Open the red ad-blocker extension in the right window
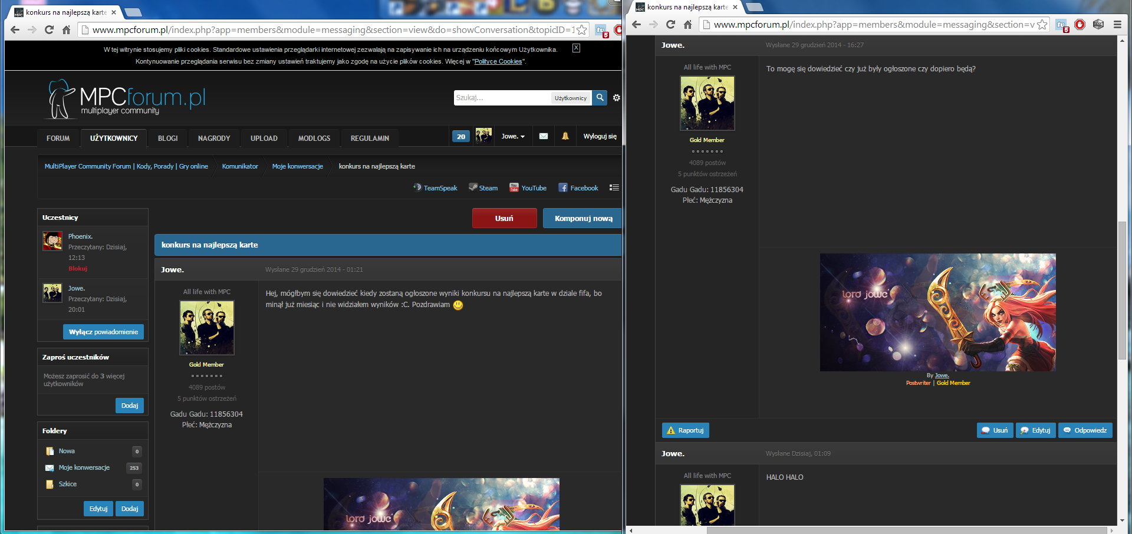 pyautogui.click(x=1080, y=25)
